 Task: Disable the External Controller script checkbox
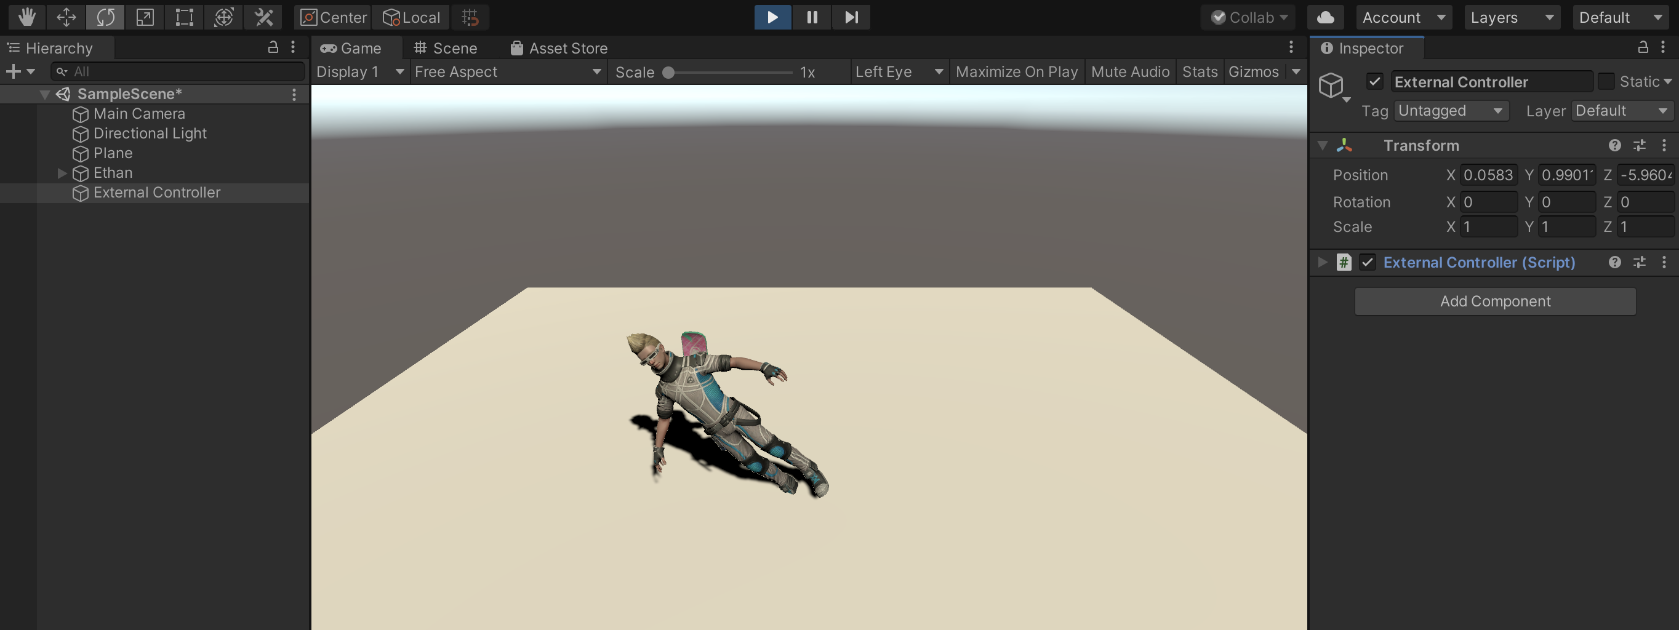click(x=1367, y=262)
